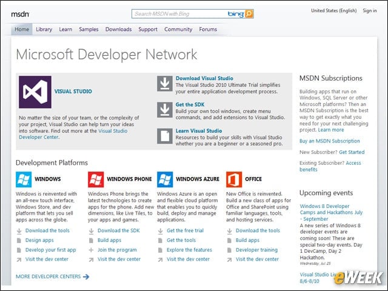The height and width of the screenshot is (291, 388).
Task: Click the Learn Visual Studio document icon
Action: pyautogui.click(x=165, y=136)
